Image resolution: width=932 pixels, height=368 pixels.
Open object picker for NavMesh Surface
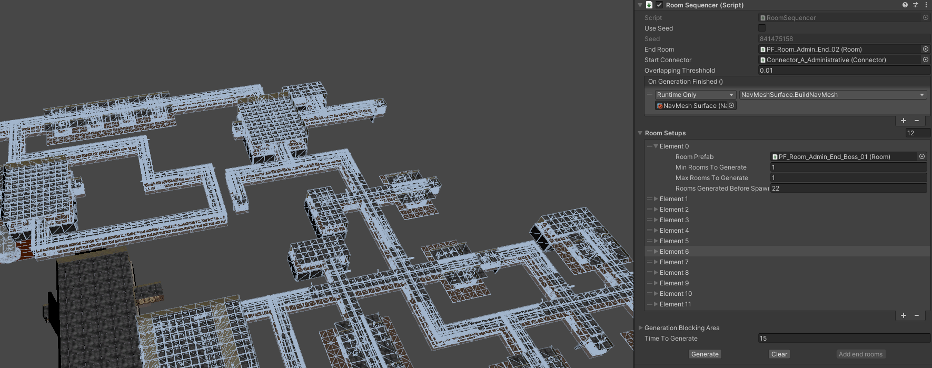[731, 105]
